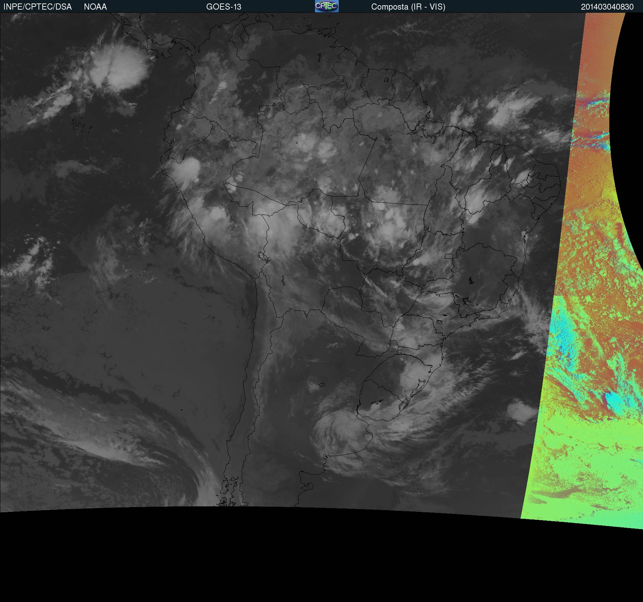Click the GOES-13 satellite label
This screenshot has height=602, width=643.
(x=224, y=7)
